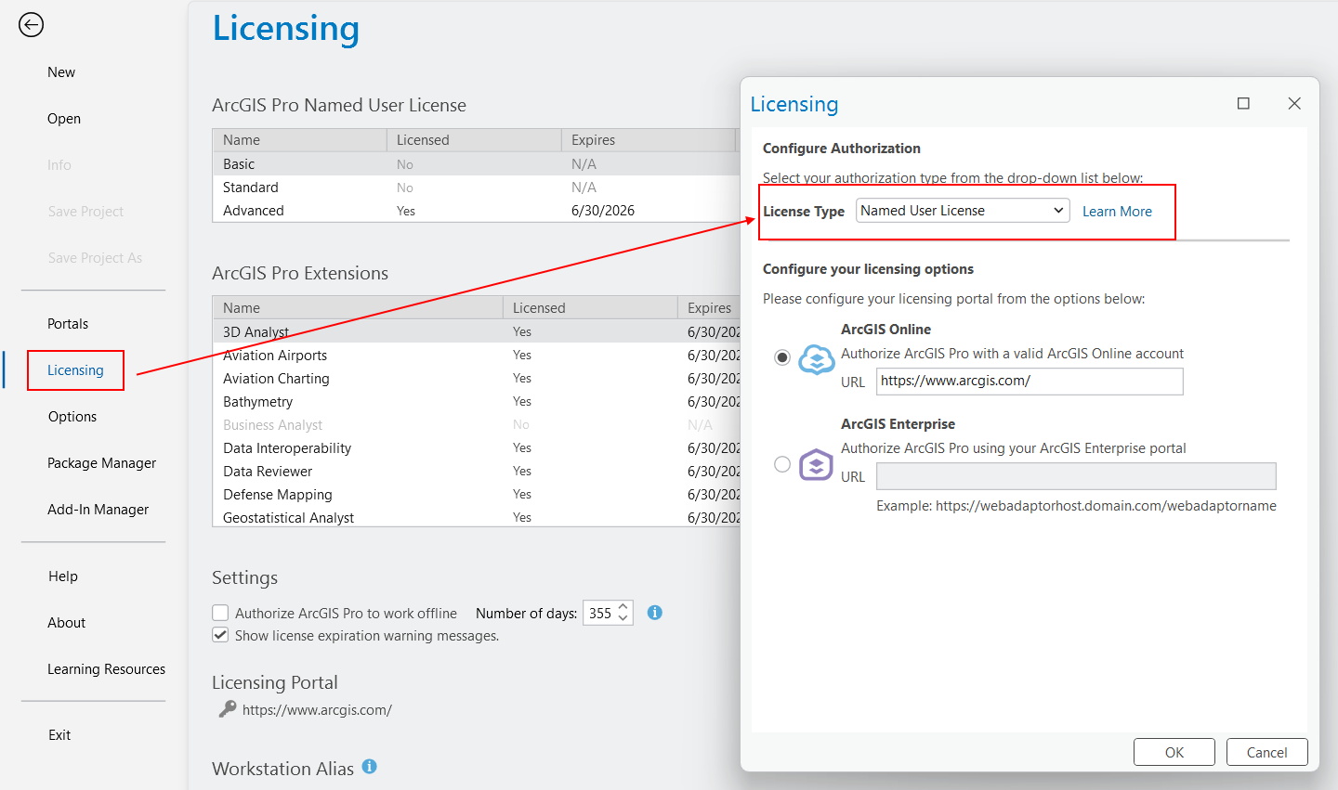
Task: Select Licensing in the sidebar
Action: (x=75, y=370)
